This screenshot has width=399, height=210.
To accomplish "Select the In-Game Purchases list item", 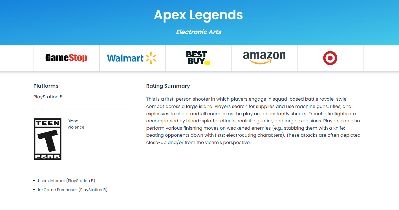I will pos(73,190).
